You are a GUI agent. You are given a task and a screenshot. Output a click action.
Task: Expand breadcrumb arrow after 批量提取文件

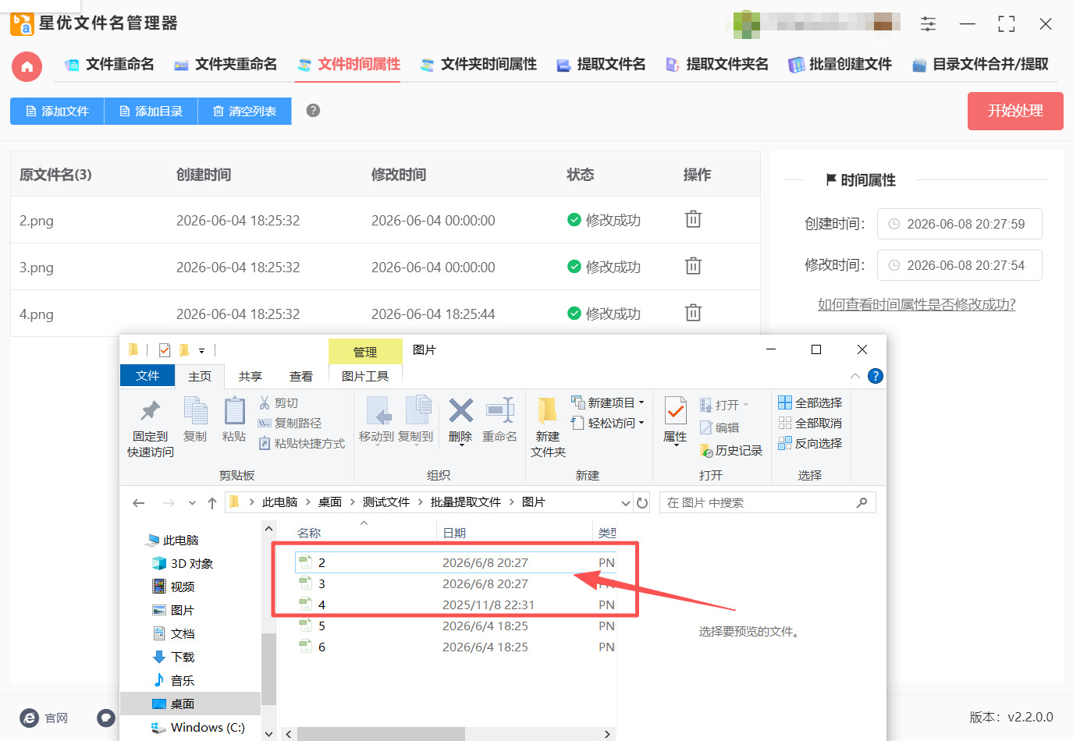tap(512, 502)
